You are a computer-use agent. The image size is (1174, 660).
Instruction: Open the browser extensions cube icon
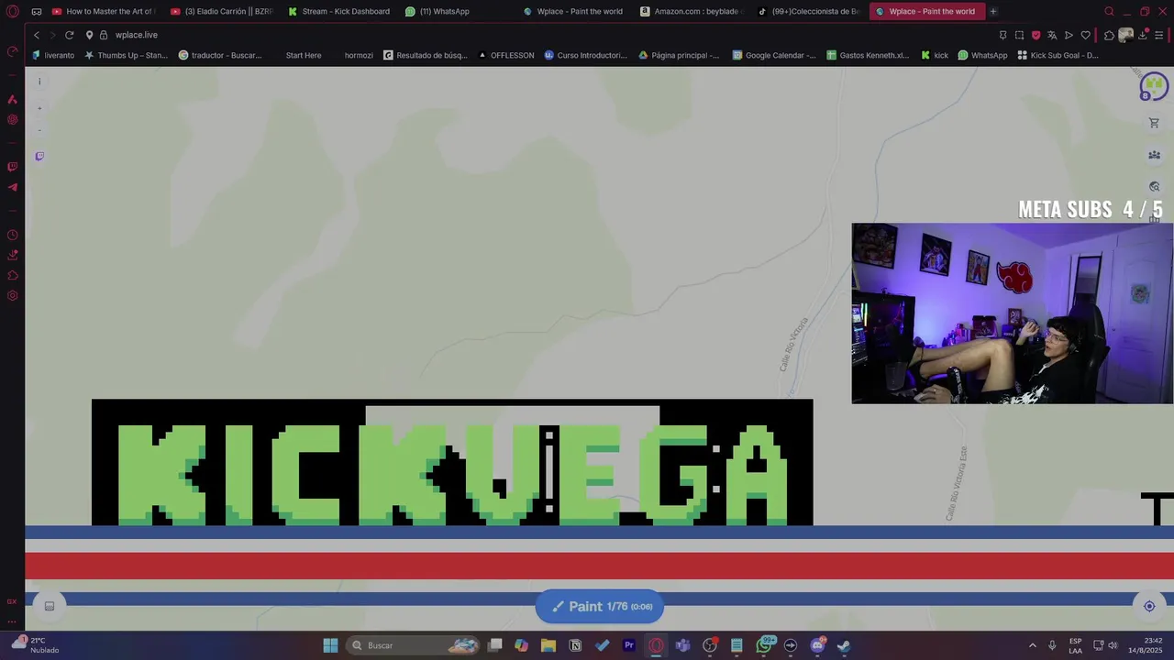[x=1109, y=35]
